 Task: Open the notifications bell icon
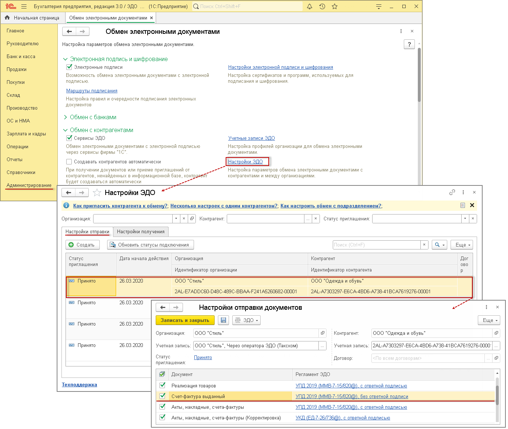tap(310, 6)
